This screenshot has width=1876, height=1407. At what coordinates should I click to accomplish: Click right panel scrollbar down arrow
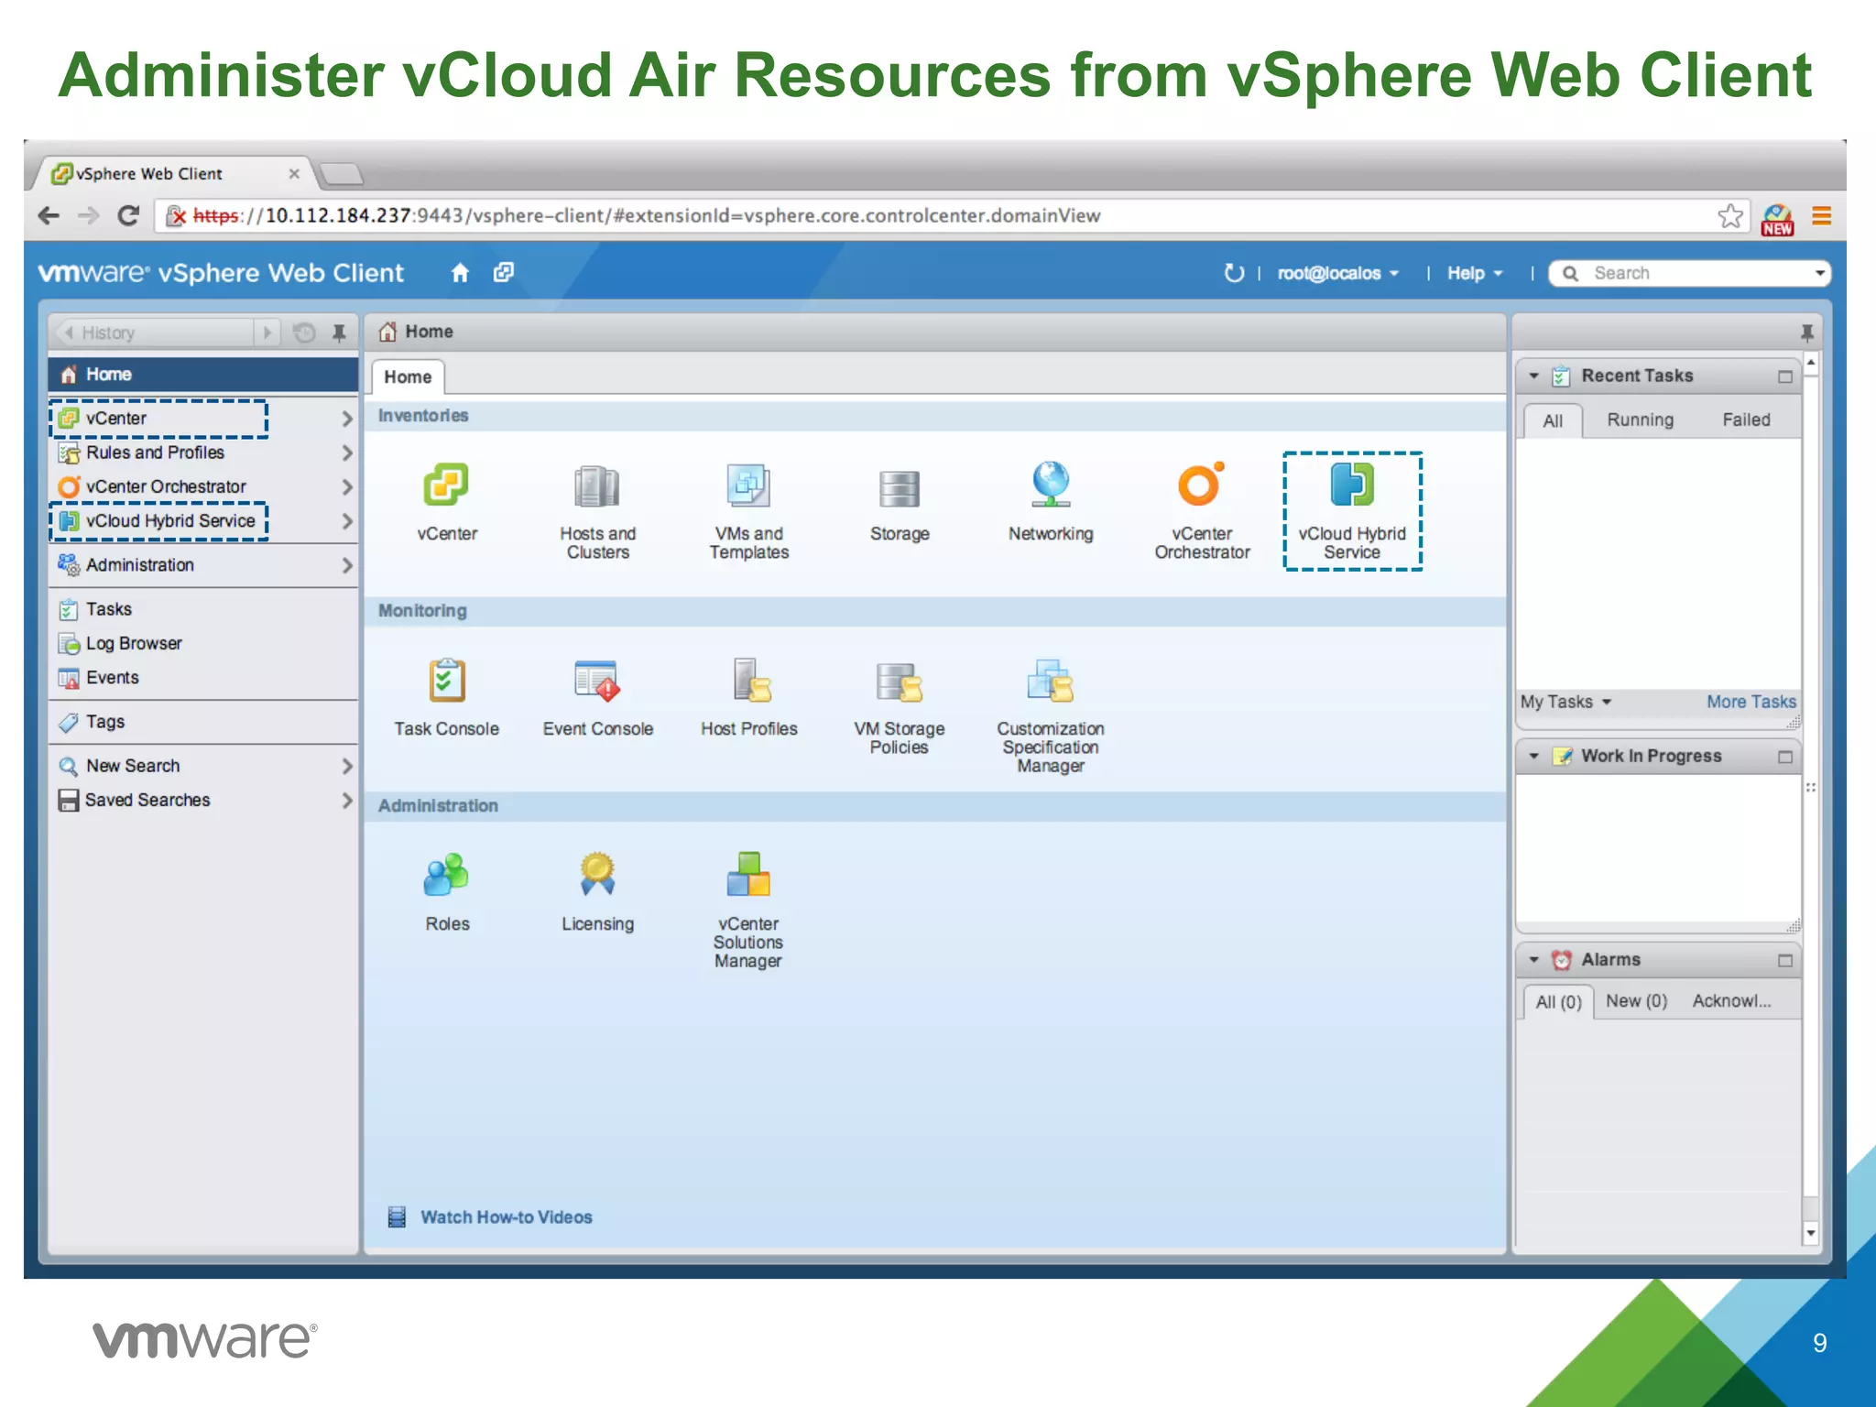coord(1810,1233)
